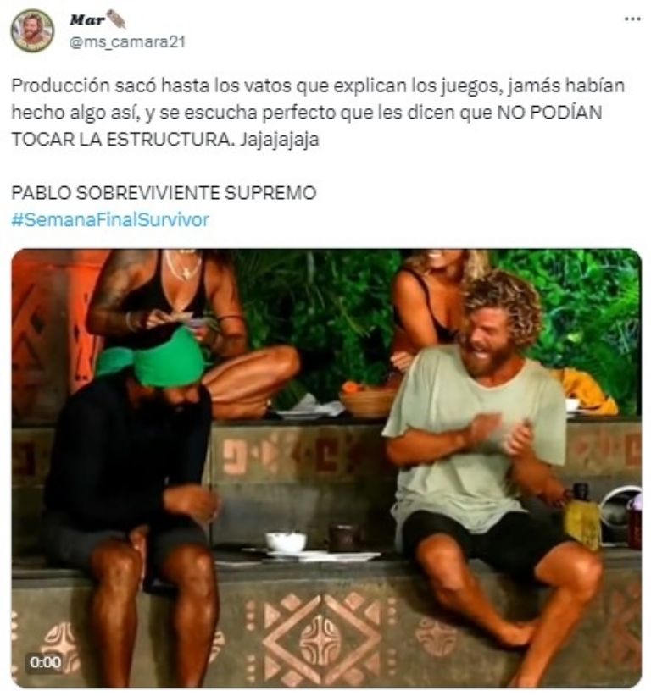Click the large diamond pattern on the bench
Viewport: 651px width, 696px height.
coord(320,639)
